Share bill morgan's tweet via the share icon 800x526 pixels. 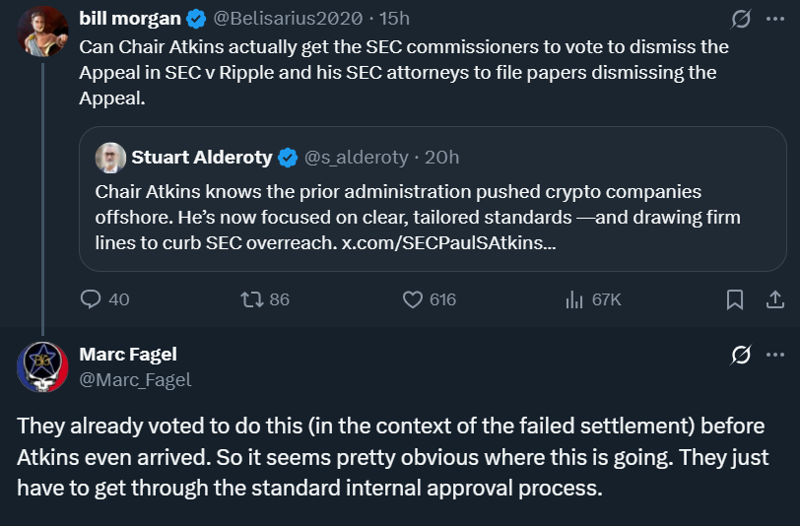(775, 299)
